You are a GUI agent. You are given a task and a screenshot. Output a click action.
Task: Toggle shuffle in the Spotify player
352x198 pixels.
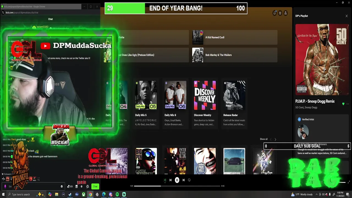click(165, 180)
